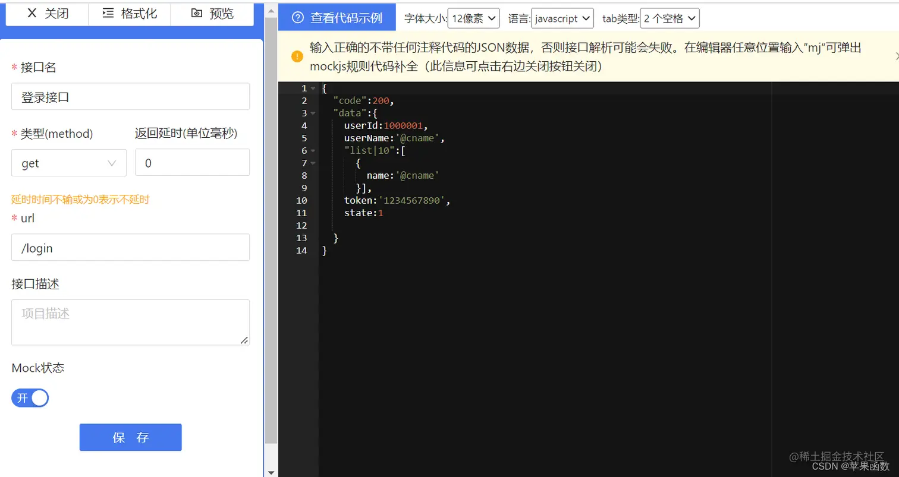The width and height of the screenshot is (899, 477).
Task: Click the url input containing /login
Action: tap(130, 248)
